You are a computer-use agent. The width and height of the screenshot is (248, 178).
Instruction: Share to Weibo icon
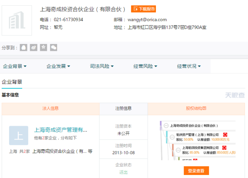[33, 47]
